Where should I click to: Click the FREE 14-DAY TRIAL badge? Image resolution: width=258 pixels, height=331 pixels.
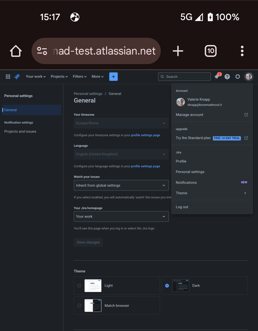[227, 138]
